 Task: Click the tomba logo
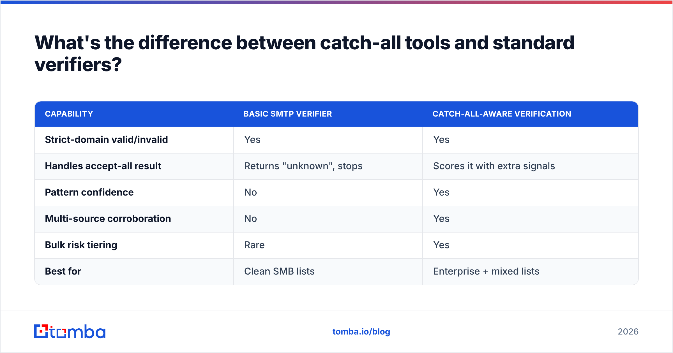point(70,331)
